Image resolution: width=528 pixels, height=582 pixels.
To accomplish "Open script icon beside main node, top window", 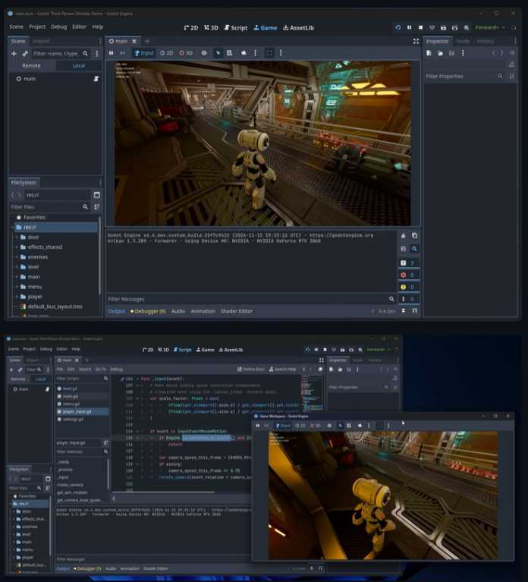I will pyautogui.click(x=96, y=79).
